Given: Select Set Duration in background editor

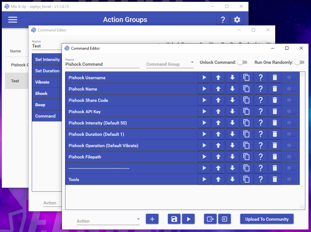Looking at the screenshot, I should point(47,71).
